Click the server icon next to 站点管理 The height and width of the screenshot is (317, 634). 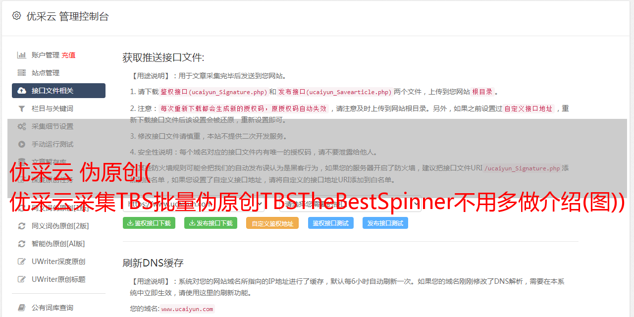pos(22,73)
